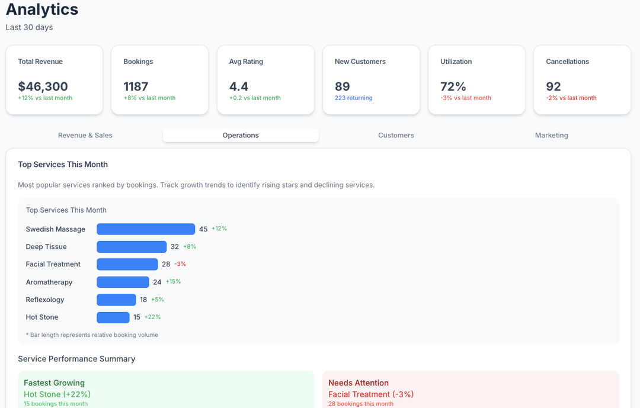The width and height of the screenshot is (640, 408).
Task: Click the '223 returning' link text
Action: tap(353, 98)
